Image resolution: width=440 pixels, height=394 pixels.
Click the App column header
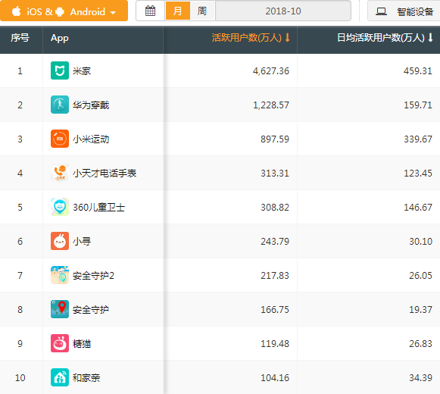[x=60, y=38]
